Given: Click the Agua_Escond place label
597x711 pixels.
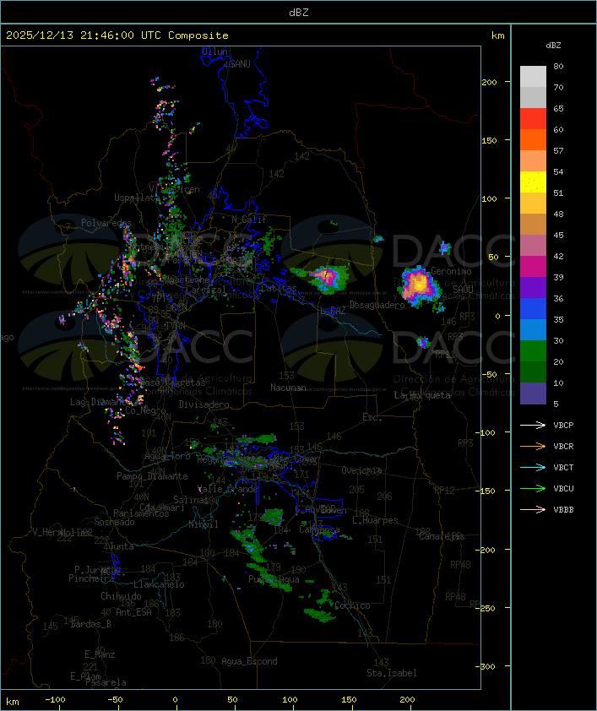Looking at the screenshot, I should pyautogui.click(x=249, y=661).
